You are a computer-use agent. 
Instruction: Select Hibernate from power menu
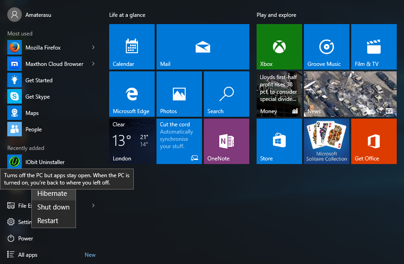(x=54, y=194)
